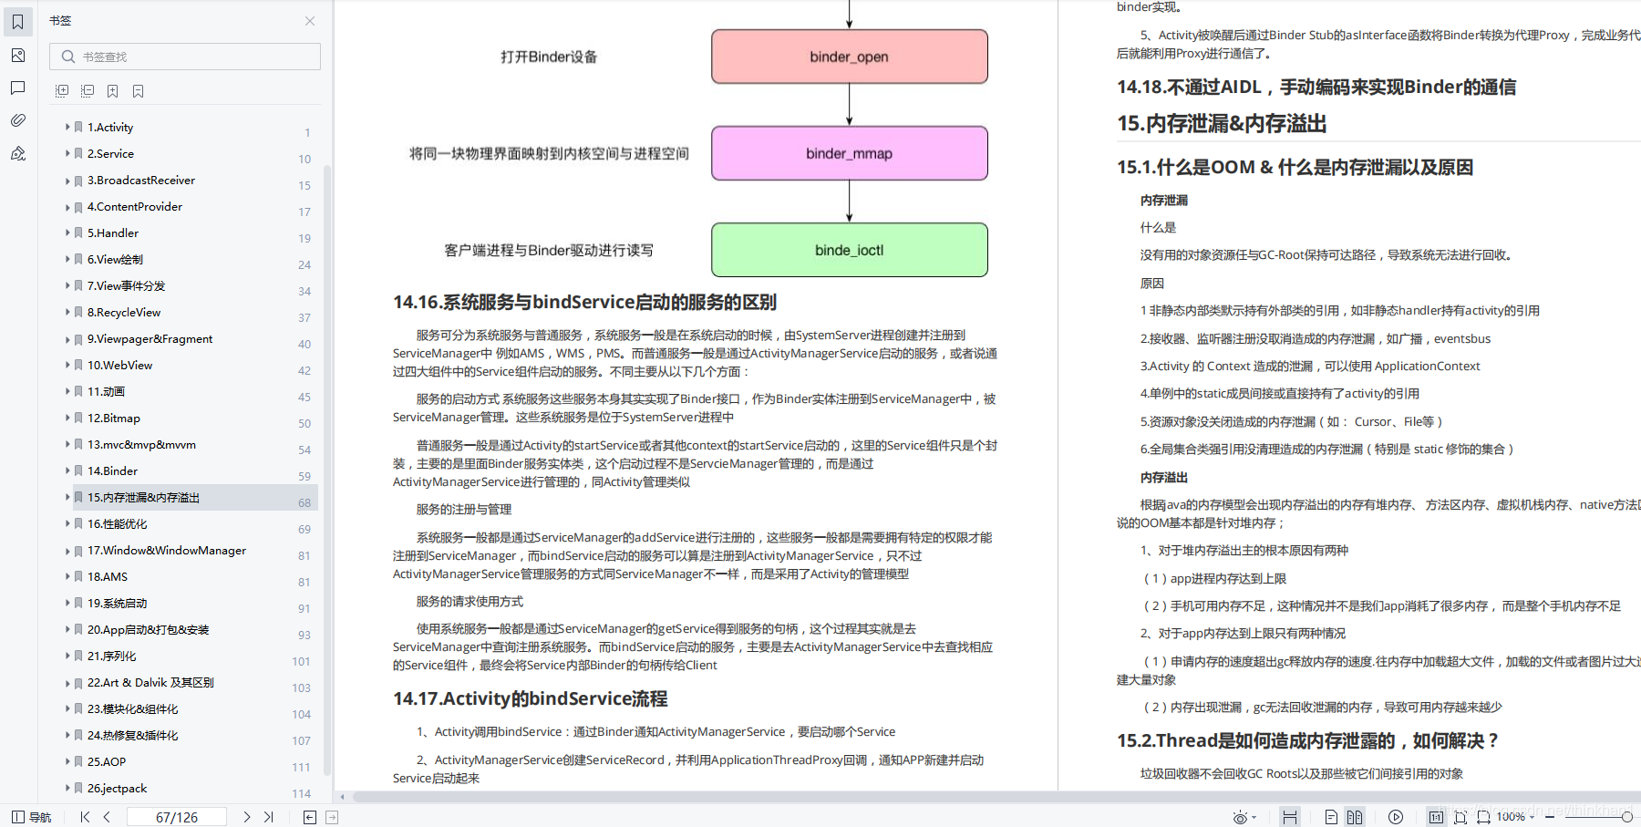This screenshot has width=1641, height=827.
Task: Expand the 1.Activity bookmark
Action: click(x=67, y=127)
